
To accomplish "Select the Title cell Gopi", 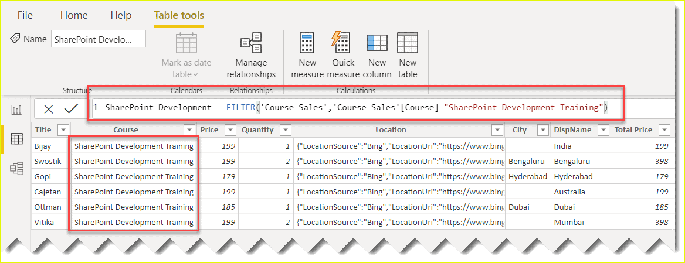I will (x=50, y=177).
